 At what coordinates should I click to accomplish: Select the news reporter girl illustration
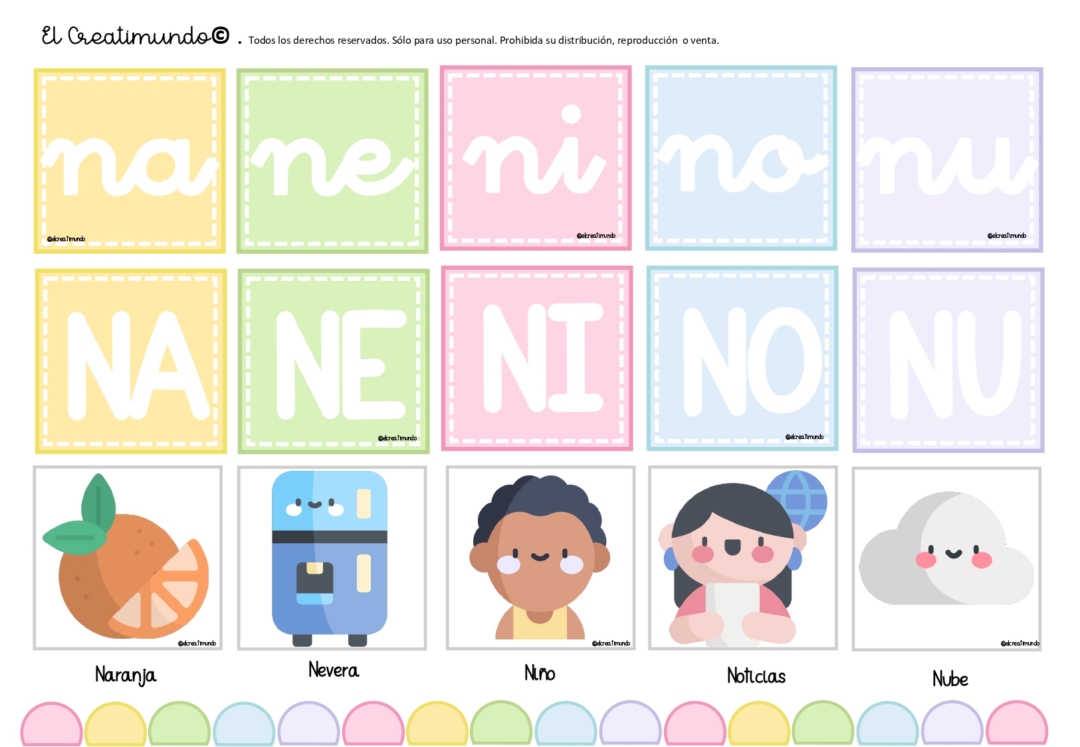pos(743,558)
